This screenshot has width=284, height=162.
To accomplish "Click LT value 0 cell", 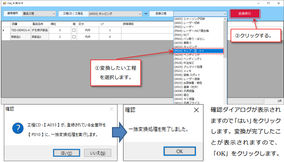I will 110,37.
